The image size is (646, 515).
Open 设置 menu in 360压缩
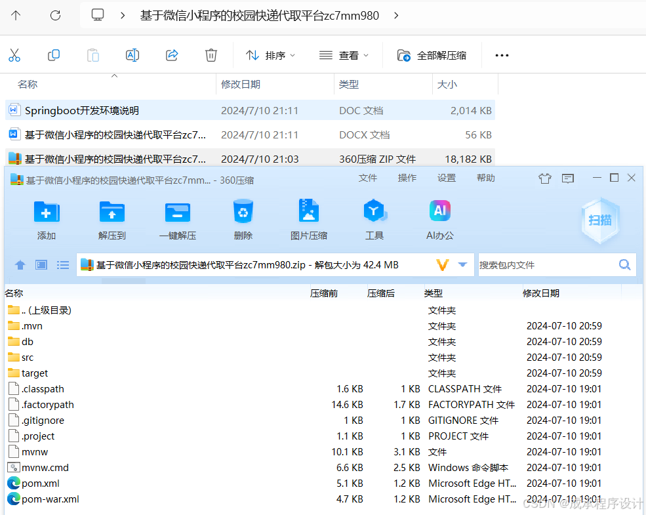click(x=447, y=178)
